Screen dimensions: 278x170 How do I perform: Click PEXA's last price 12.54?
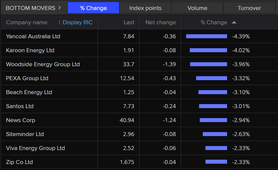click(127, 78)
